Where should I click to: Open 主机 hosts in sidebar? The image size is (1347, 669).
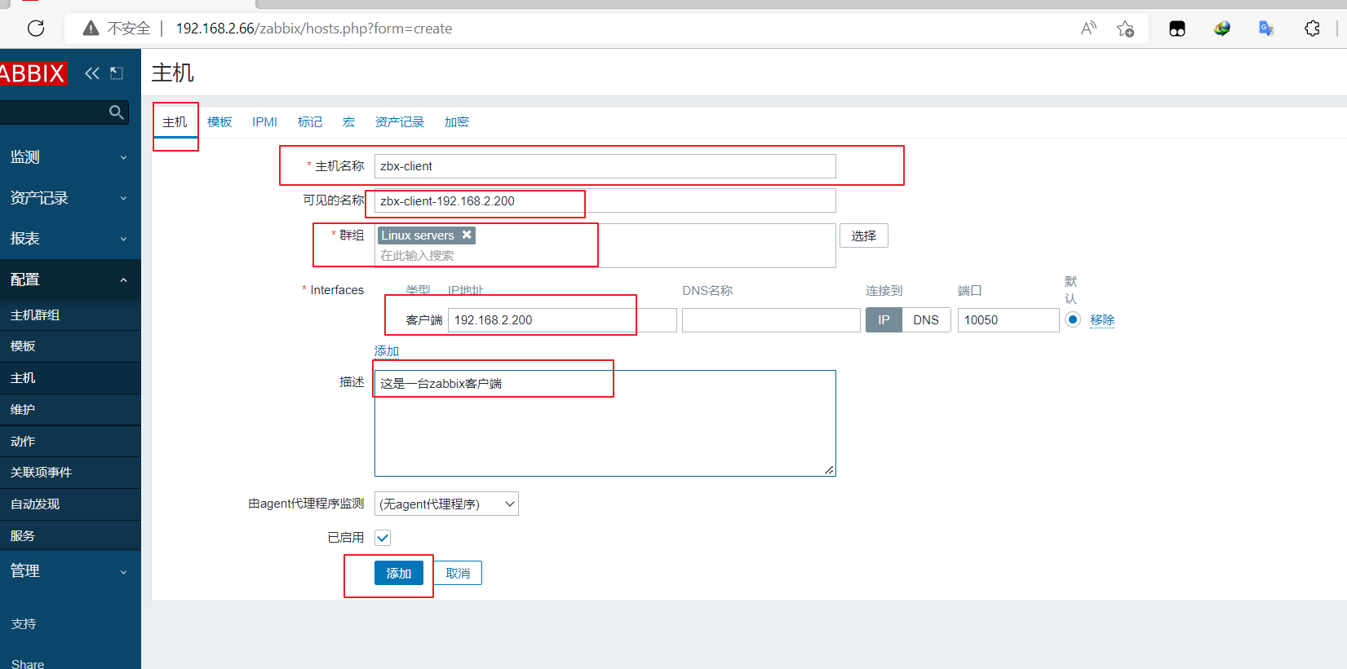point(70,378)
